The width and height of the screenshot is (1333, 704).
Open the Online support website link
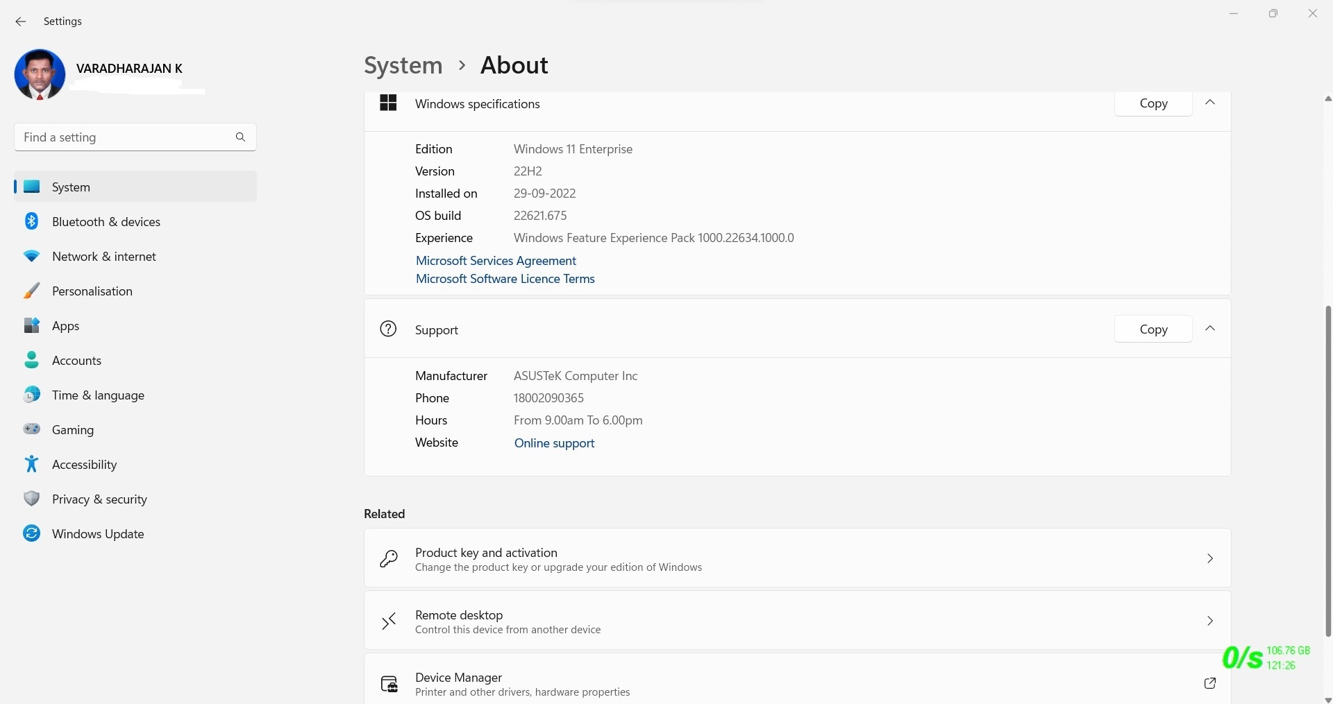[x=554, y=443]
